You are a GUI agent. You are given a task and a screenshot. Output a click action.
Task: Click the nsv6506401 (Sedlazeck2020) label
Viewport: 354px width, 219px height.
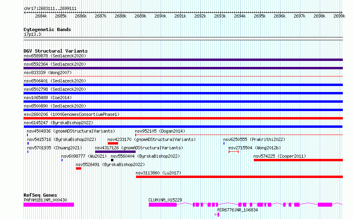point(55,81)
